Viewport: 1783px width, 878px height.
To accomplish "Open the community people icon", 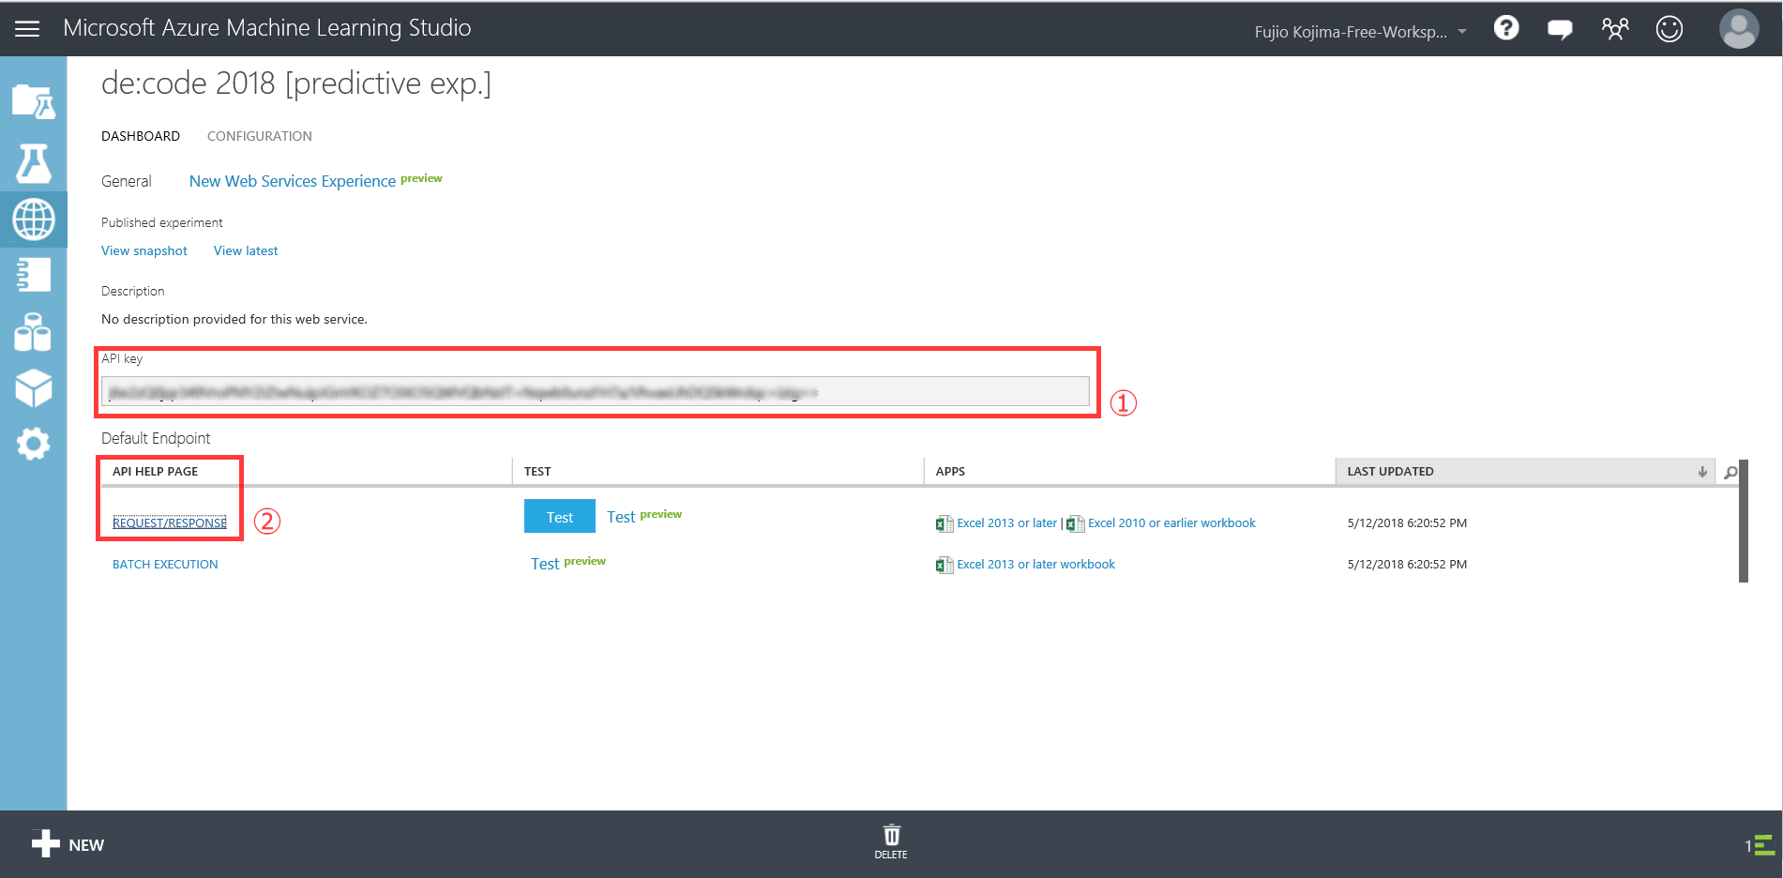I will point(1615,29).
